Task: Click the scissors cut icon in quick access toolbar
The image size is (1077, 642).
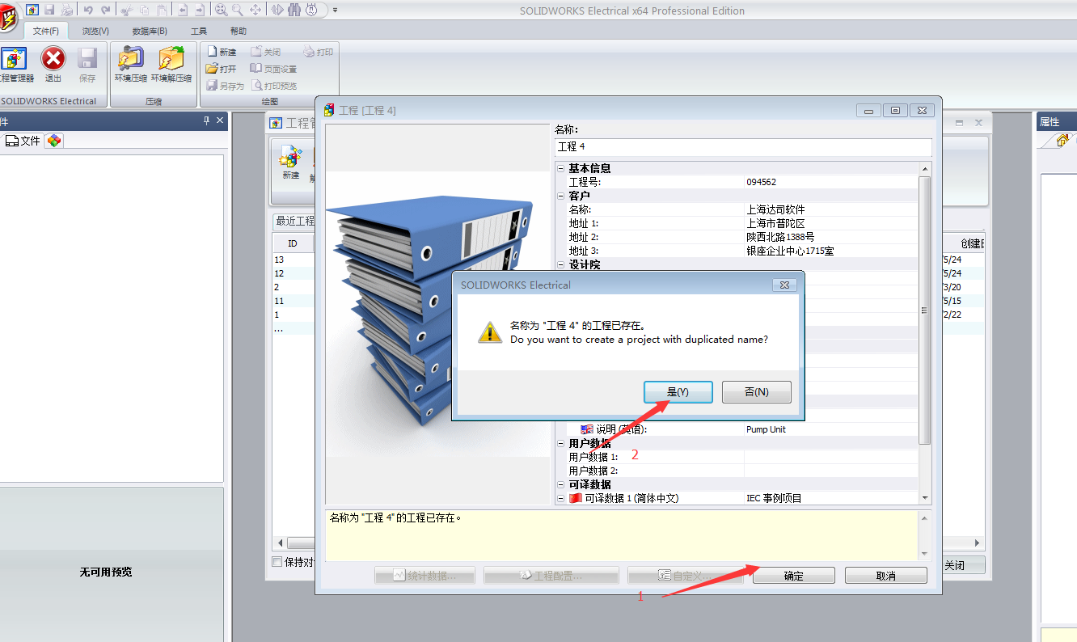Action: [x=127, y=10]
